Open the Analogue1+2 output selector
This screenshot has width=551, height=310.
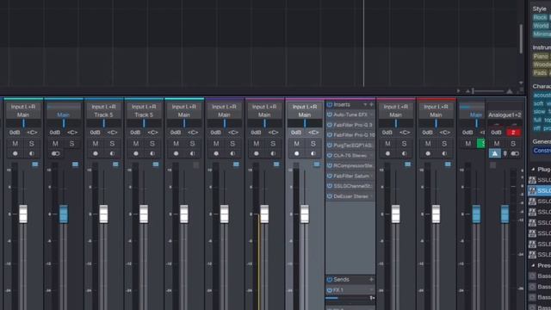point(505,115)
